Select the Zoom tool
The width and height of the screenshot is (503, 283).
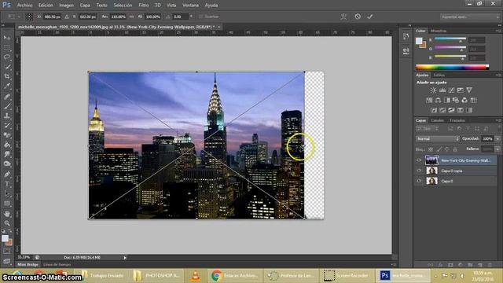pos(7,223)
